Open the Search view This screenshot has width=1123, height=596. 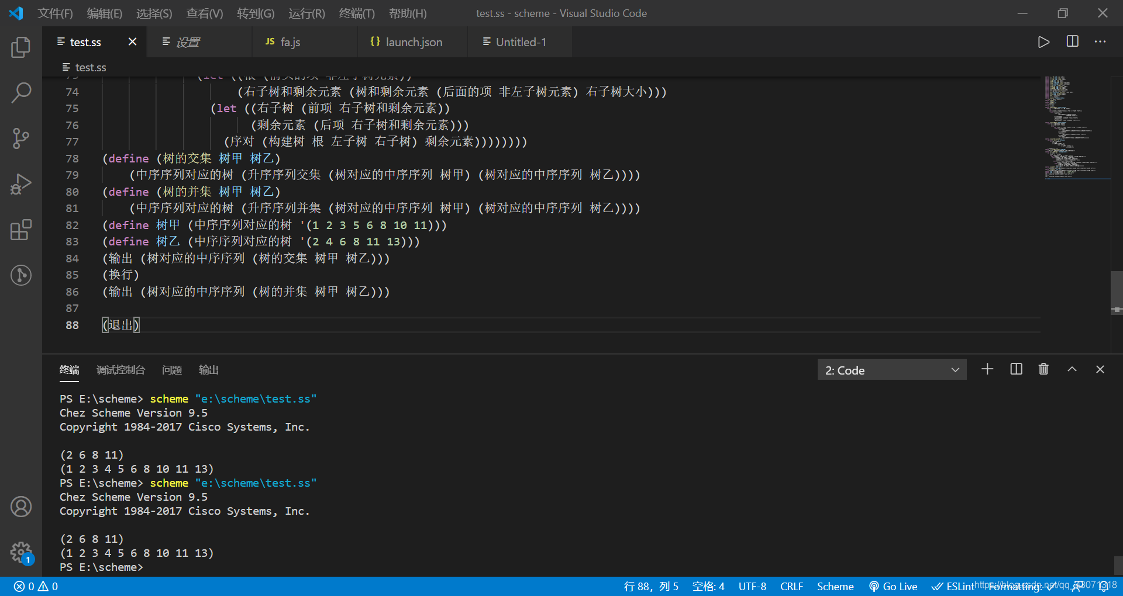point(21,92)
